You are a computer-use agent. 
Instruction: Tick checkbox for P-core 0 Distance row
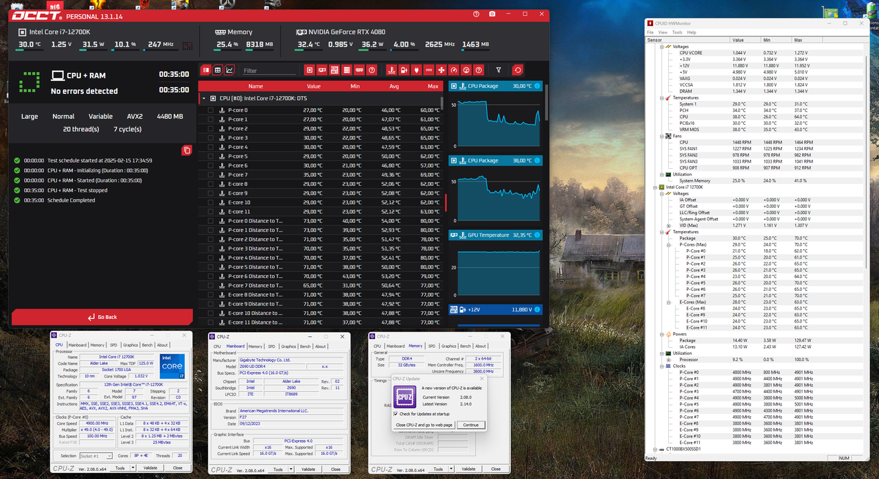point(210,221)
